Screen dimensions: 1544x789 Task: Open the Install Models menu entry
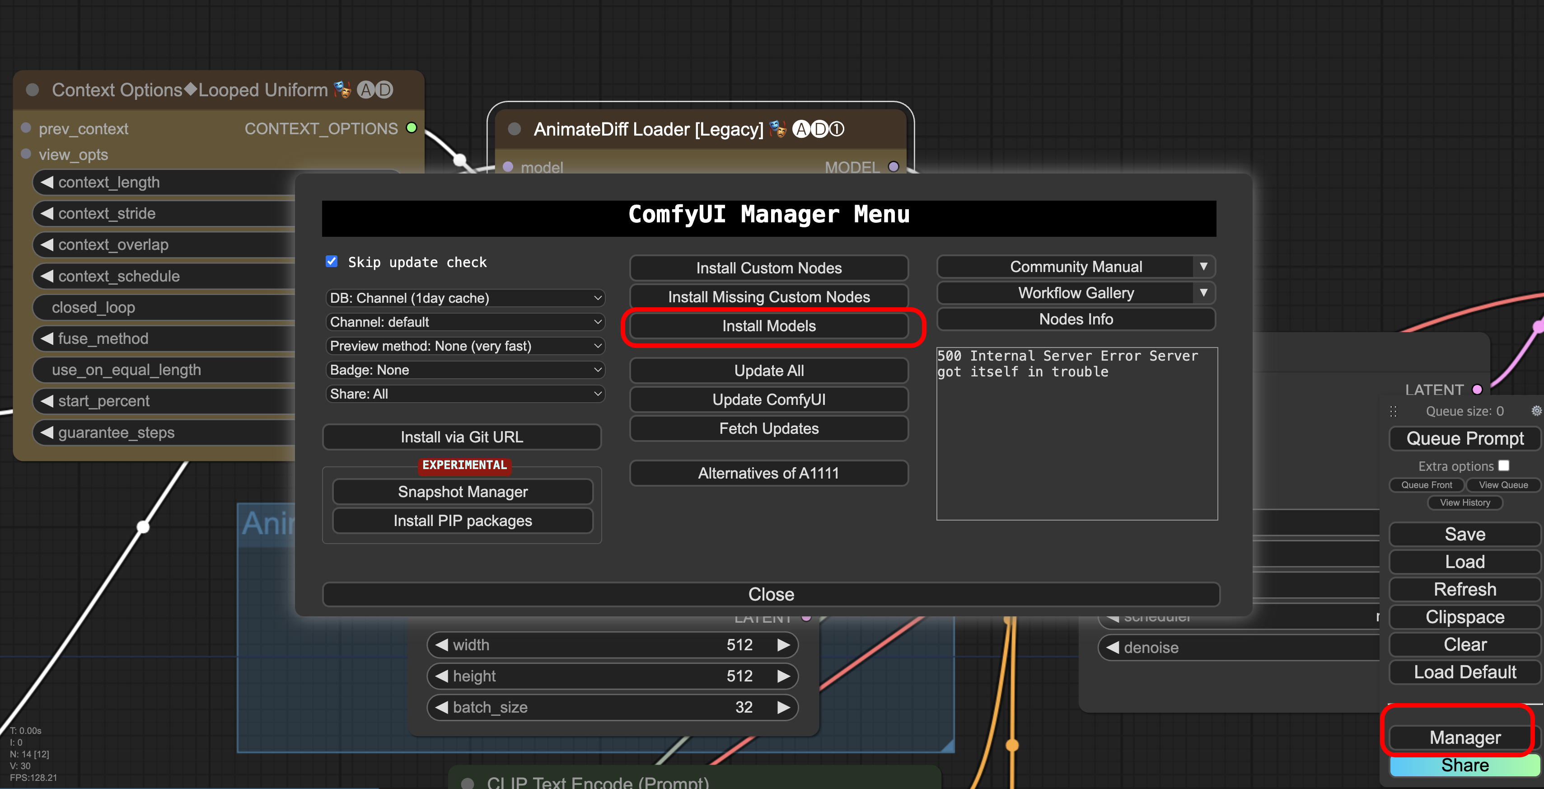pos(769,325)
